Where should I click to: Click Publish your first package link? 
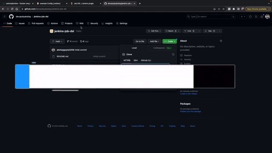coord(190,111)
